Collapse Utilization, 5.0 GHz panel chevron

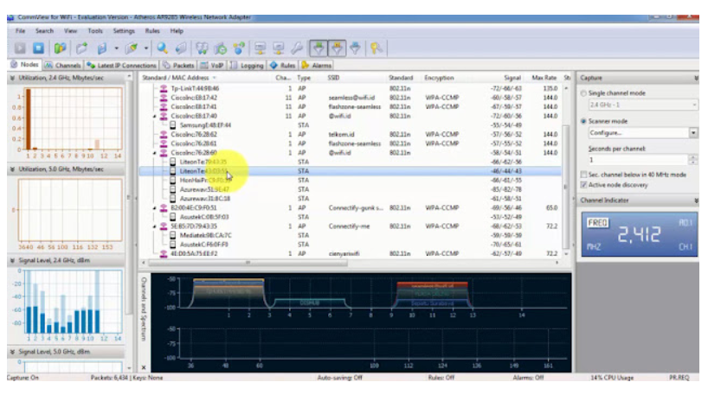pos(12,169)
